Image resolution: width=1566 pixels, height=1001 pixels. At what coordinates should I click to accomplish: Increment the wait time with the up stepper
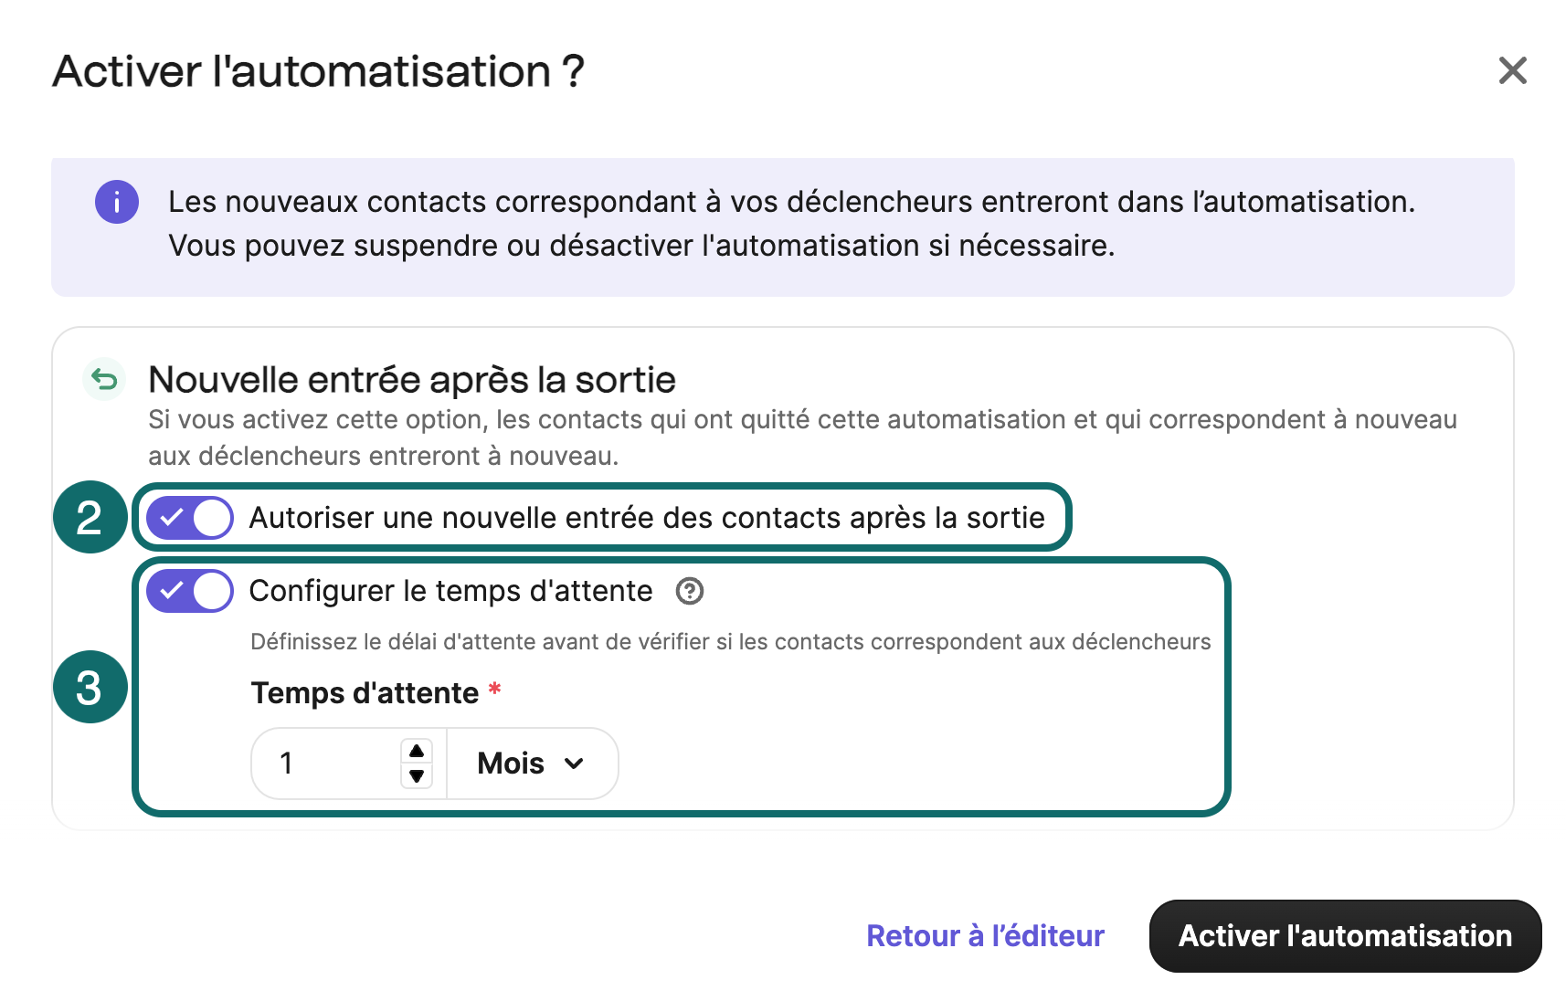pyautogui.click(x=417, y=752)
